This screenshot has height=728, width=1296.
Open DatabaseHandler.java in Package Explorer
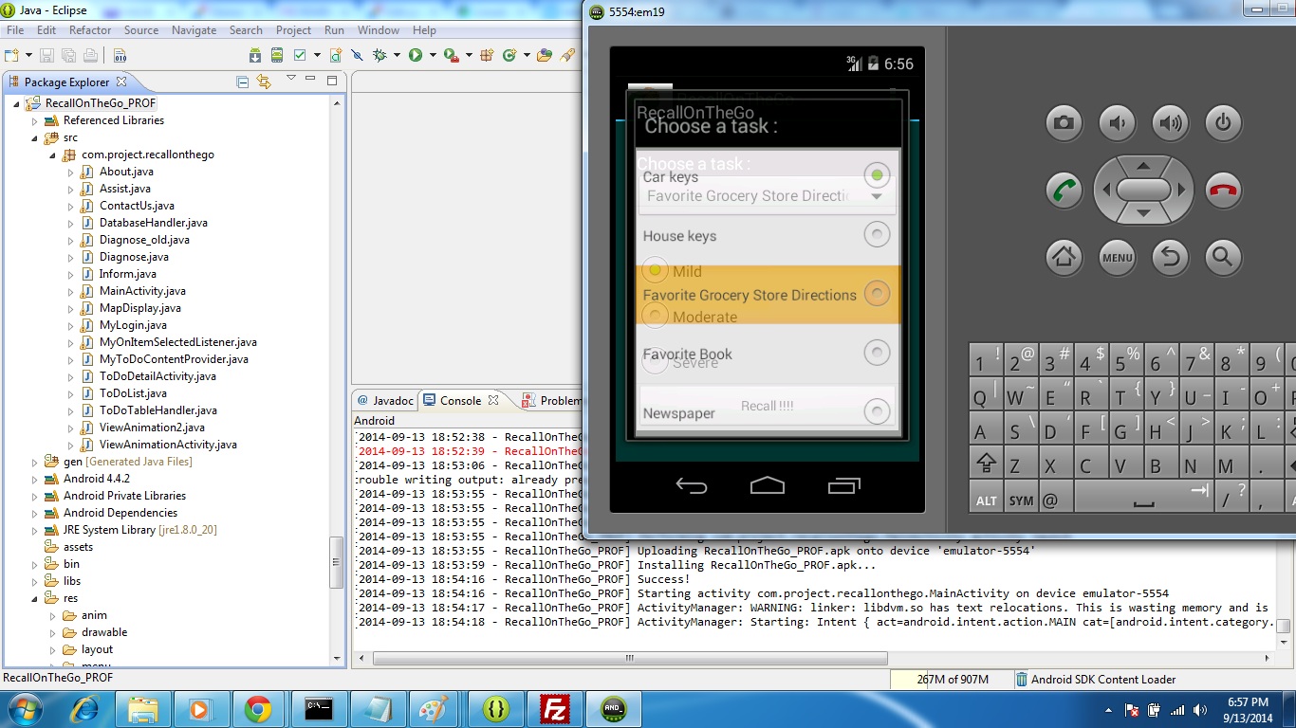(153, 223)
